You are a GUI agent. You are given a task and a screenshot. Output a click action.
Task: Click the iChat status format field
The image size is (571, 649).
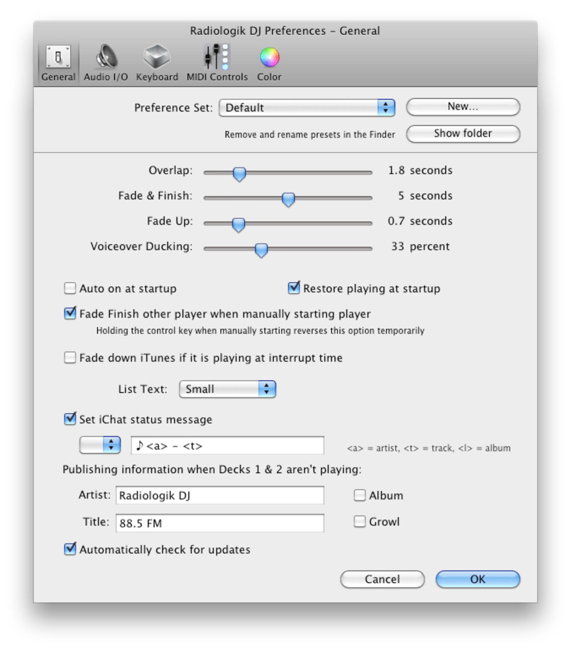(228, 445)
